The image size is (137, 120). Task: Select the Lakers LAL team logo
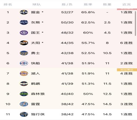point(24,73)
